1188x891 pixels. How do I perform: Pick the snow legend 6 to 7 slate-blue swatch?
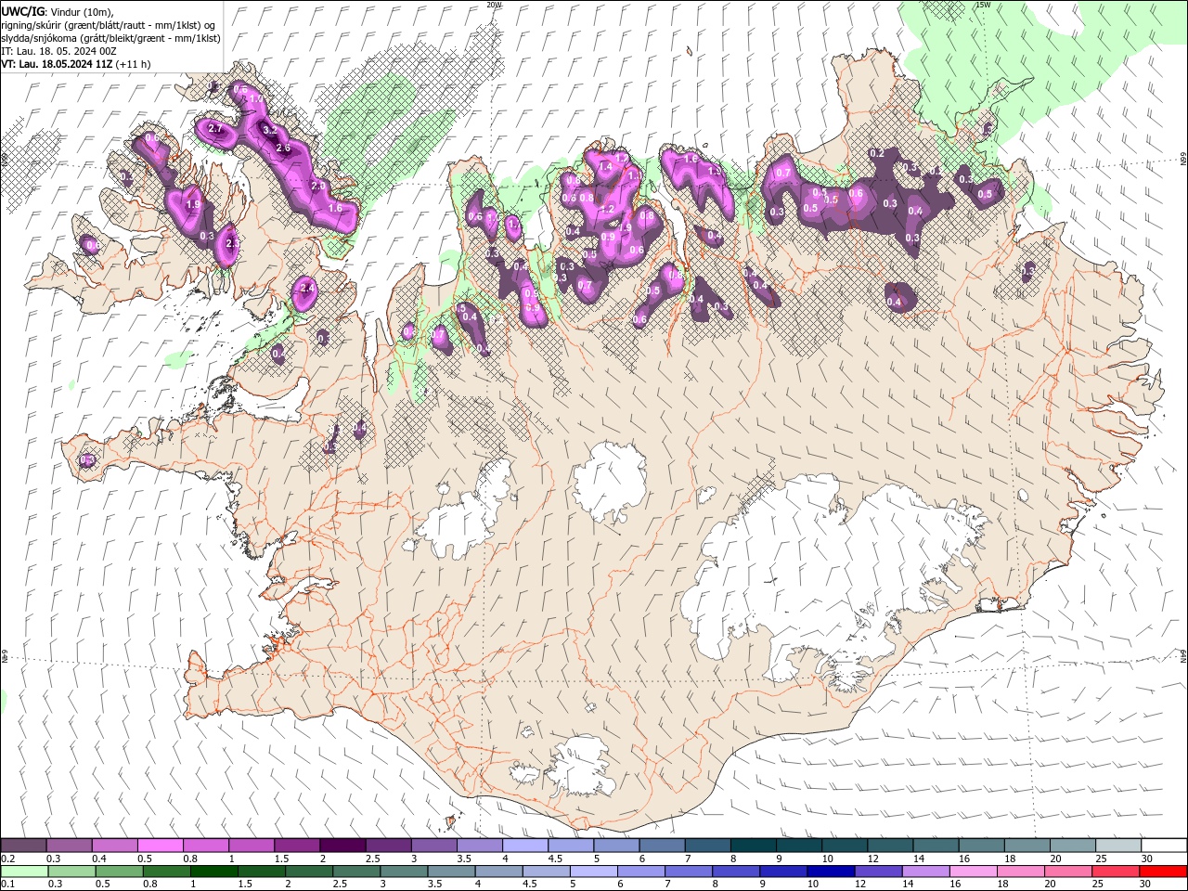(660, 846)
